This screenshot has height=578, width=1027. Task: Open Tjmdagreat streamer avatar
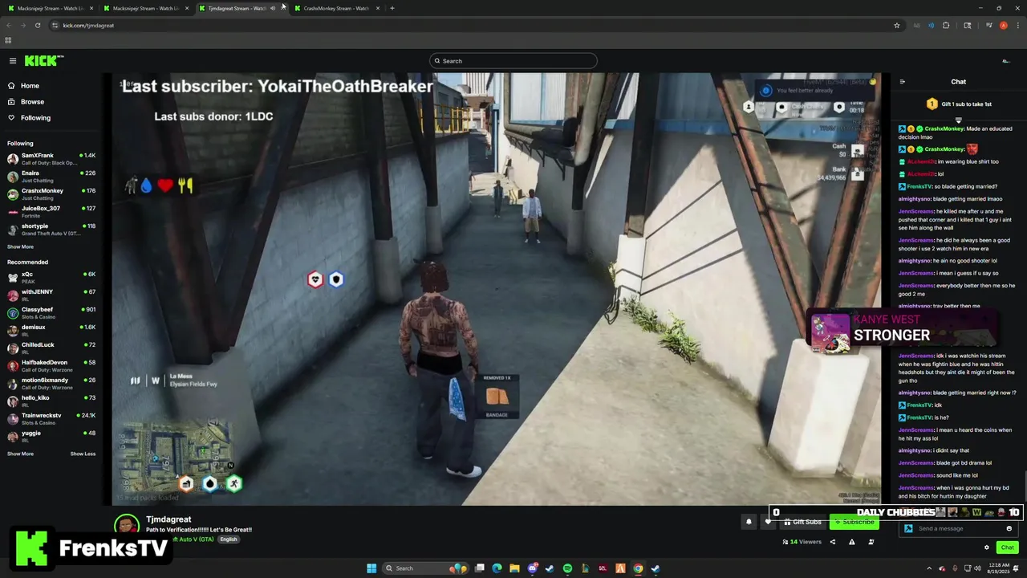pos(126,526)
